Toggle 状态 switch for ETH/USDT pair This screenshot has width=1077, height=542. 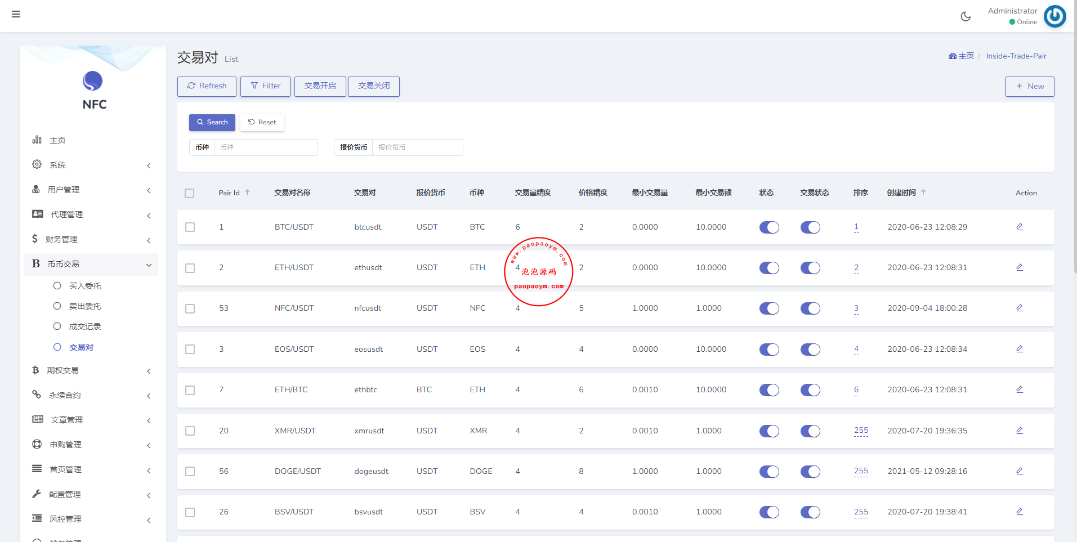pyautogui.click(x=769, y=268)
